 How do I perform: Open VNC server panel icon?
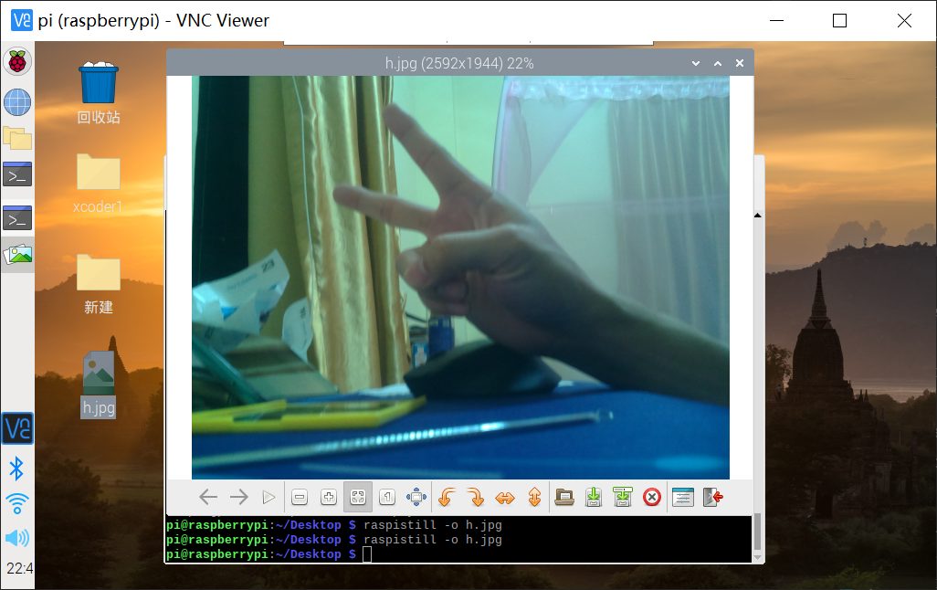click(x=17, y=428)
